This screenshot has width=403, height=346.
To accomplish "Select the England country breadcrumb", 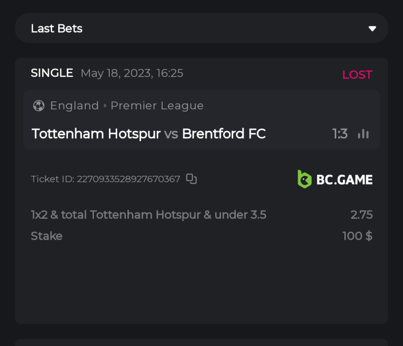I will pyautogui.click(x=75, y=106).
